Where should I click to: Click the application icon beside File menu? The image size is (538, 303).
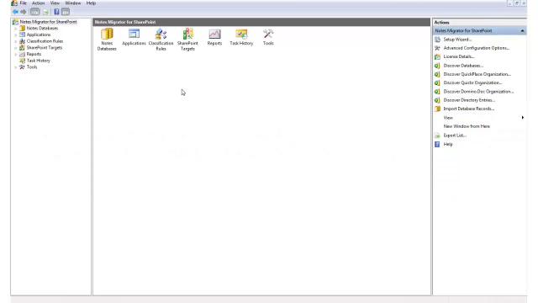coord(14,3)
